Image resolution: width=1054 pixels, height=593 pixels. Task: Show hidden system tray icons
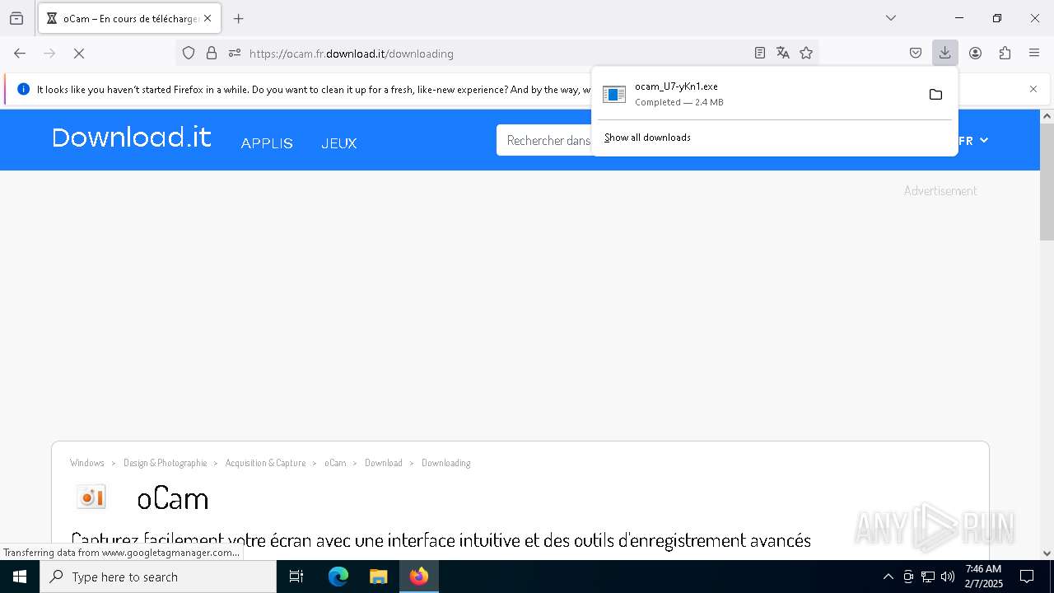pos(888,577)
